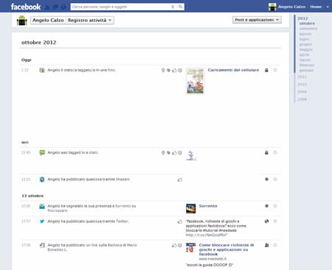Go to Home in the top bar
Image resolution: width=332 pixels, height=270 pixels.
[x=316, y=7]
